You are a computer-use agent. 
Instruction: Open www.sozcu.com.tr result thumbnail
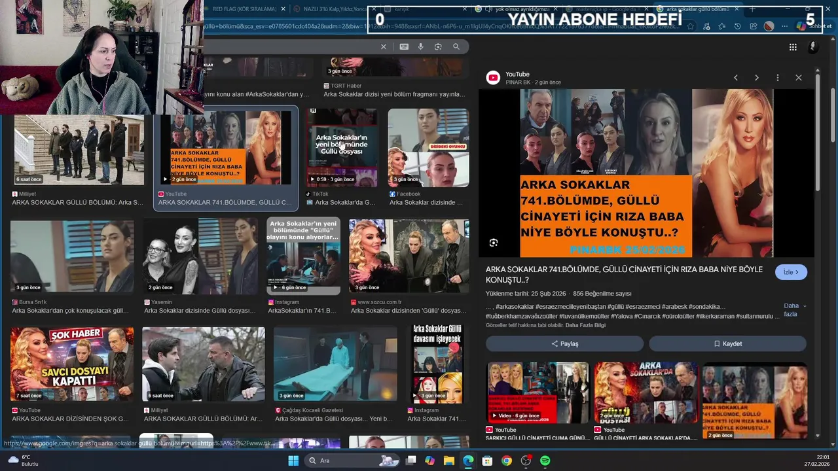point(409,256)
